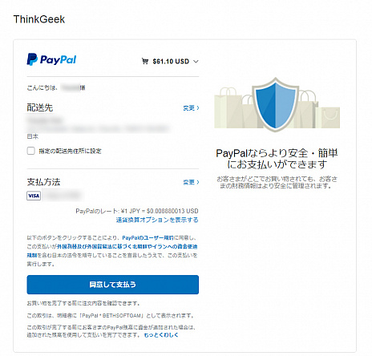Click the PayPal logo
This screenshot has height=356, width=372.
pos(51,59)
